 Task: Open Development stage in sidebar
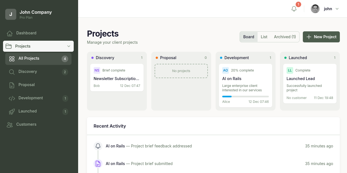click(x=38, y=98)
